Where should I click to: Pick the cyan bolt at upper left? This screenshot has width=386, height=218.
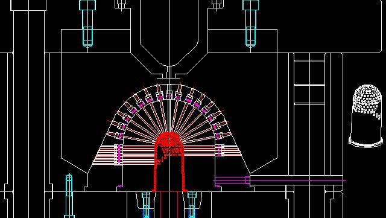pos(87,24)
